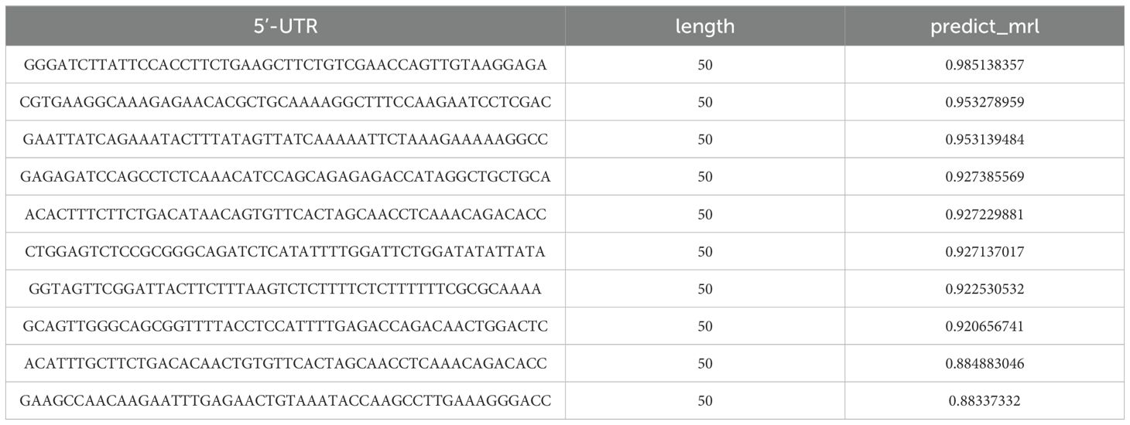Viewport: 1130px width, 425px height.
Task: Click the predicted MRL value 0.953139484
Action: click(x=984, y=140)
